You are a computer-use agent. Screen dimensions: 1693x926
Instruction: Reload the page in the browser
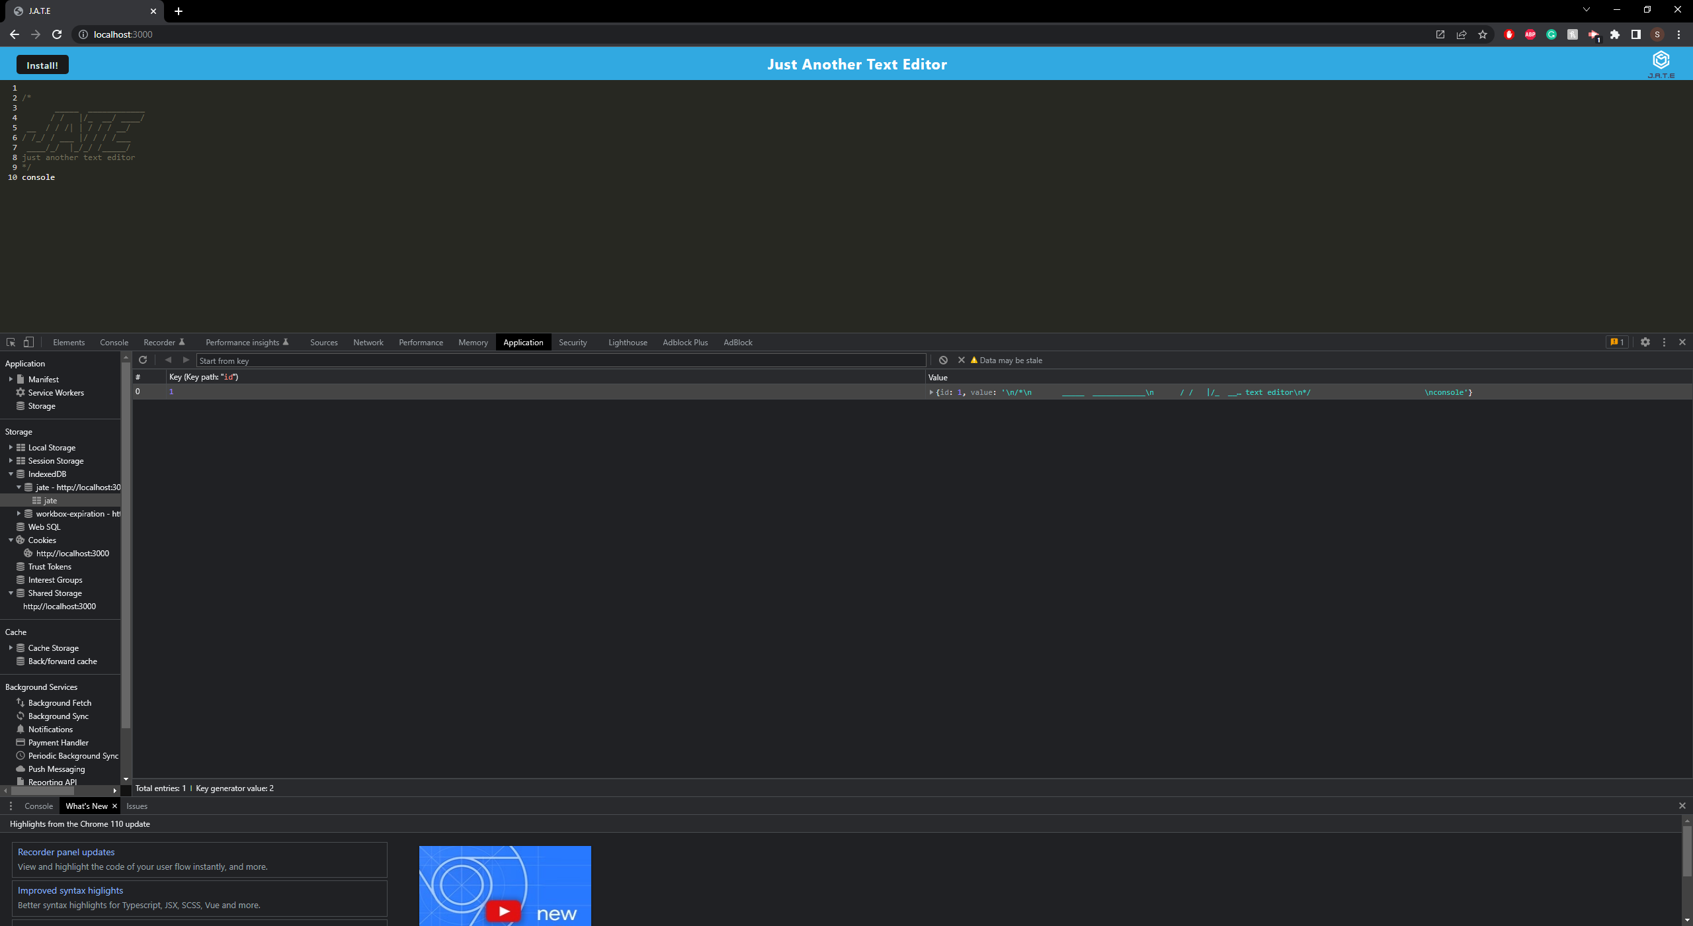56,34
